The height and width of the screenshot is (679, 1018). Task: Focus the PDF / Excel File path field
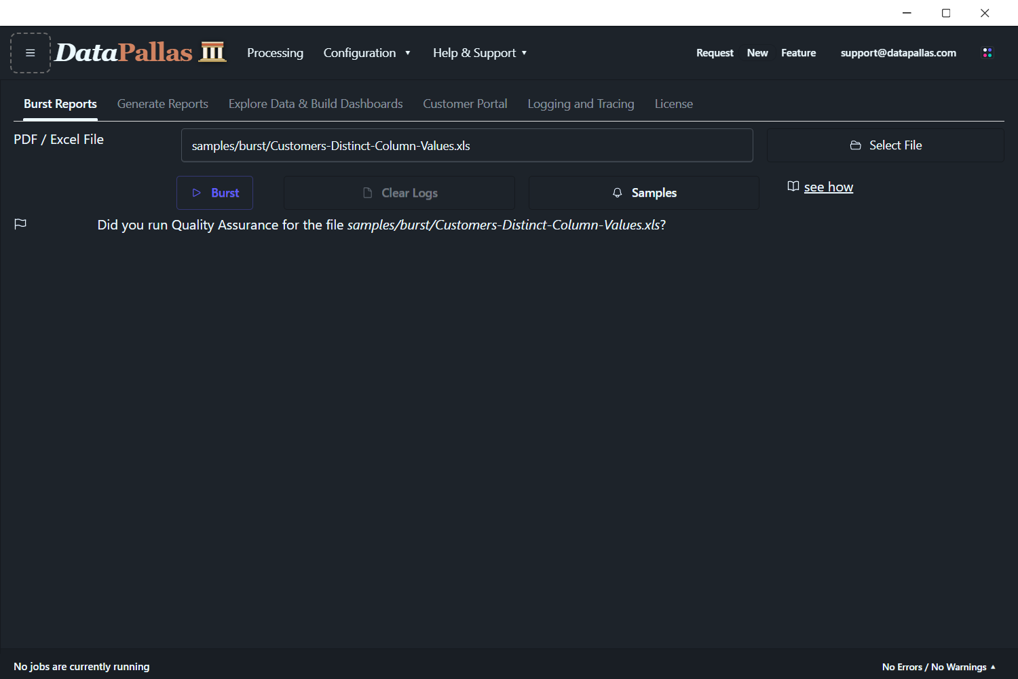tap(467, 145)
